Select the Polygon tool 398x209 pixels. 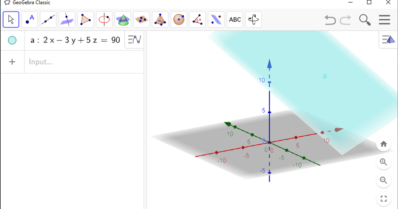click(x=85, y=20)
